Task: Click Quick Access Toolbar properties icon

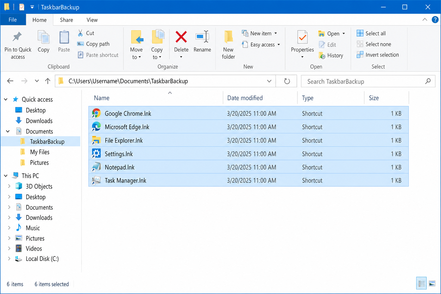Action: [22, 7]
